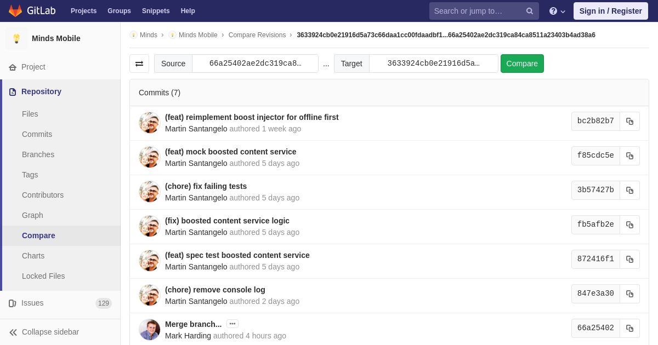Copy commit SHA bc2b82b7
Image resolution: width=658 pixels, height=345 pixels.
(629, 122)
